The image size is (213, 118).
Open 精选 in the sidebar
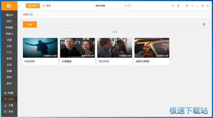tap(9, 15)
